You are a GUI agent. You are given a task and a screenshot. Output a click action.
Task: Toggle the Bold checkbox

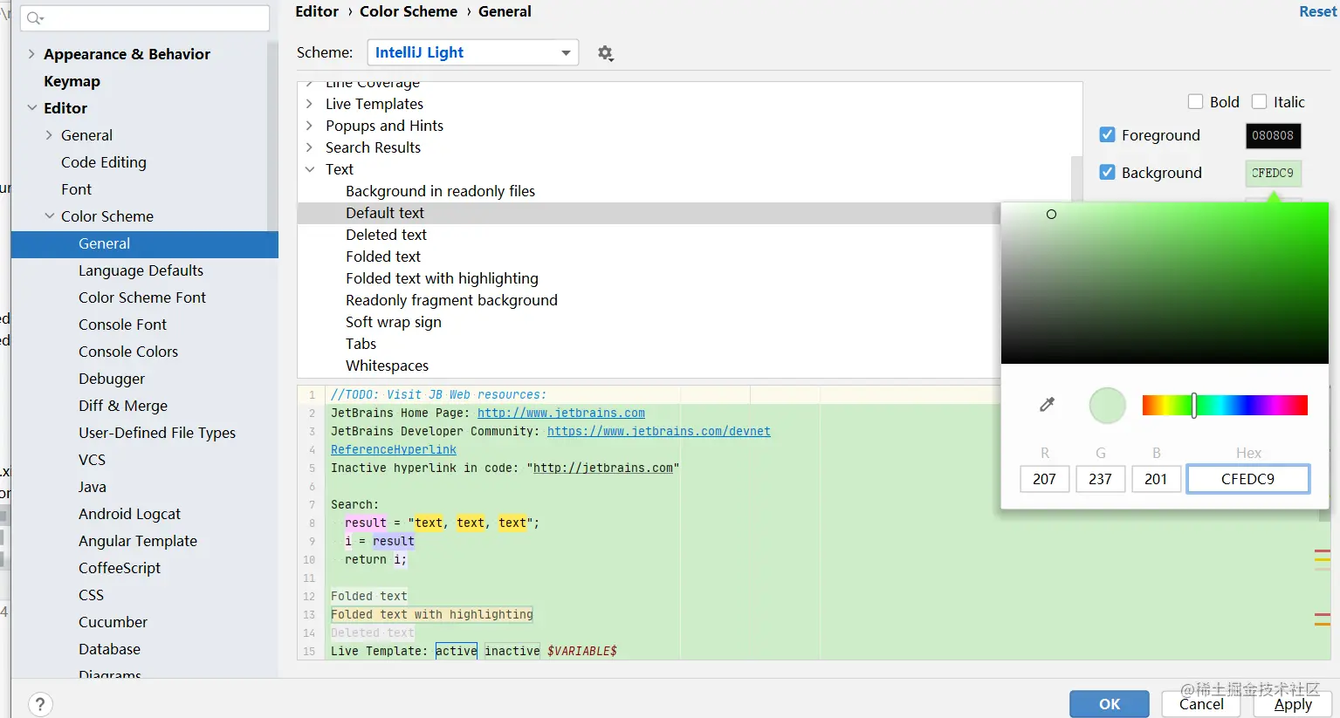pos(1196,102)
